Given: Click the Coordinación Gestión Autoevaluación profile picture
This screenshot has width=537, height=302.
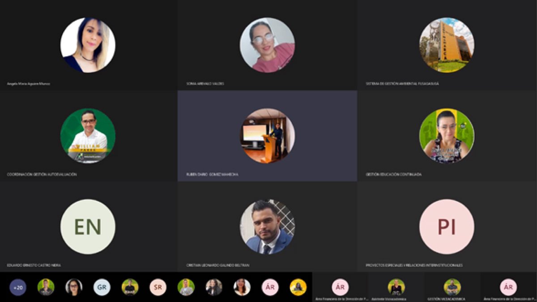Looking at the screenshot, I should (88, 136).
